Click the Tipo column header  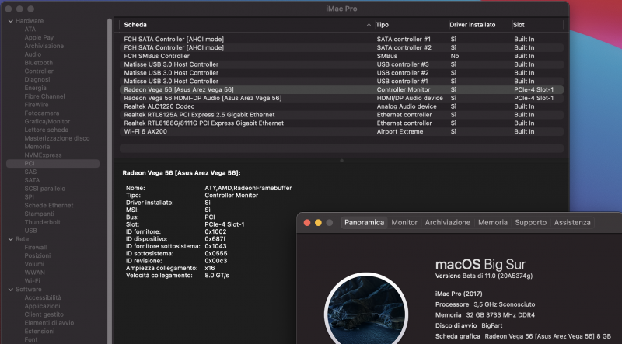[x=383, y=25]
